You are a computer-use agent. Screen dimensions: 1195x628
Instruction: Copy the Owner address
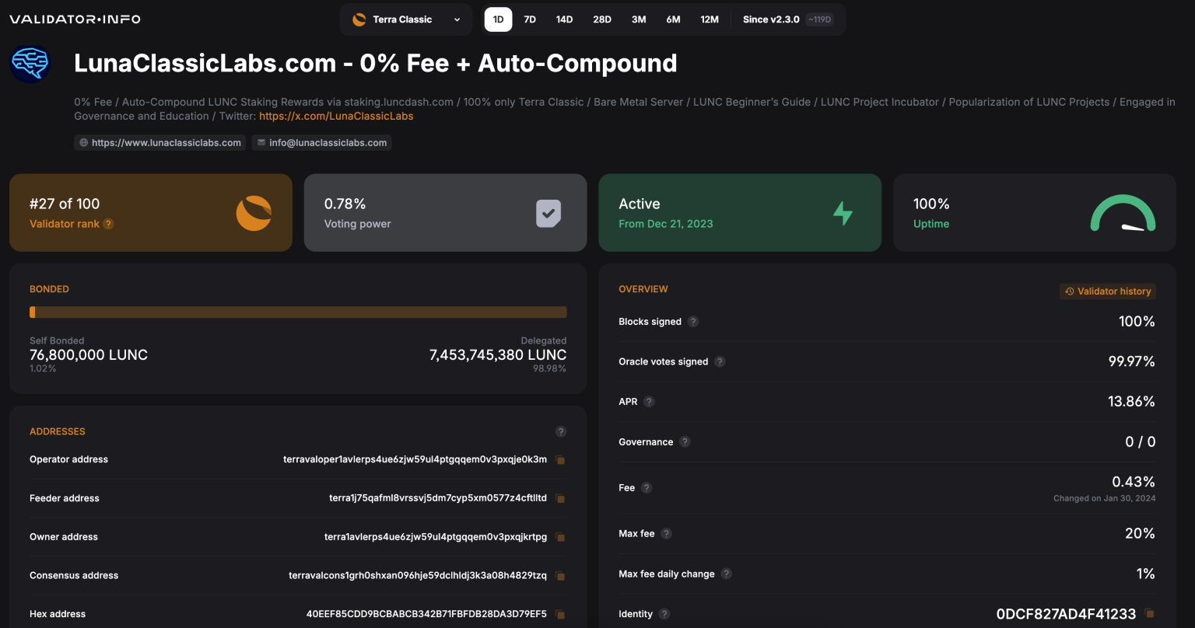click(x=560, y=537)
